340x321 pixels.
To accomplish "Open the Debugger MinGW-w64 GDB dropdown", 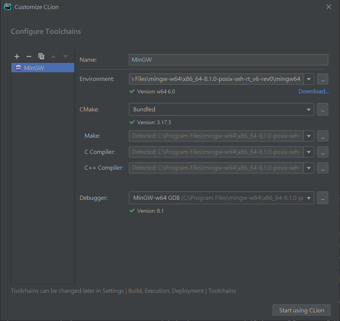I will [x=221, y=198].
